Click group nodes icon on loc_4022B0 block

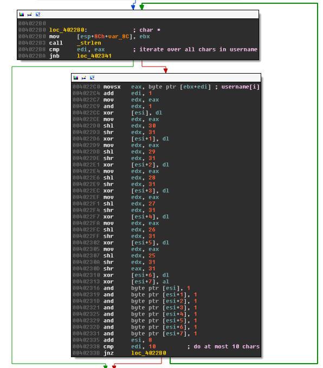pyautogui.click(x=38, y=14)
